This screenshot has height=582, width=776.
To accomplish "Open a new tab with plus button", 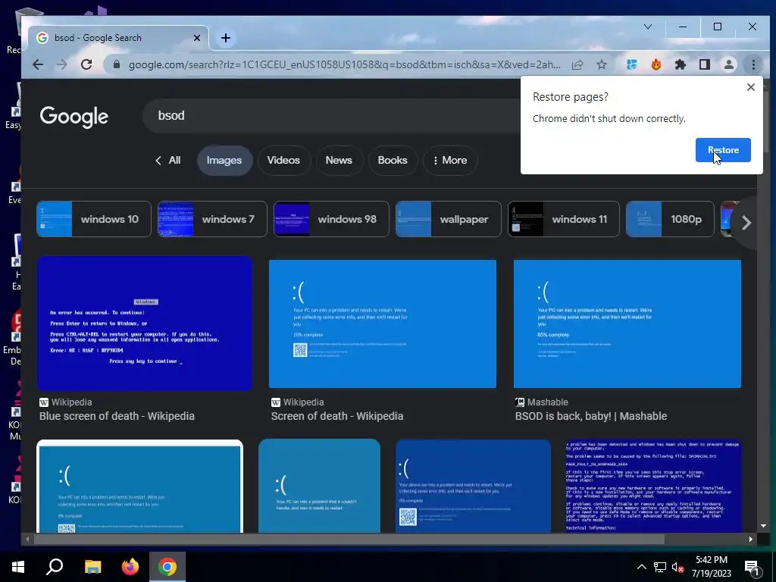I will (226, 38).
